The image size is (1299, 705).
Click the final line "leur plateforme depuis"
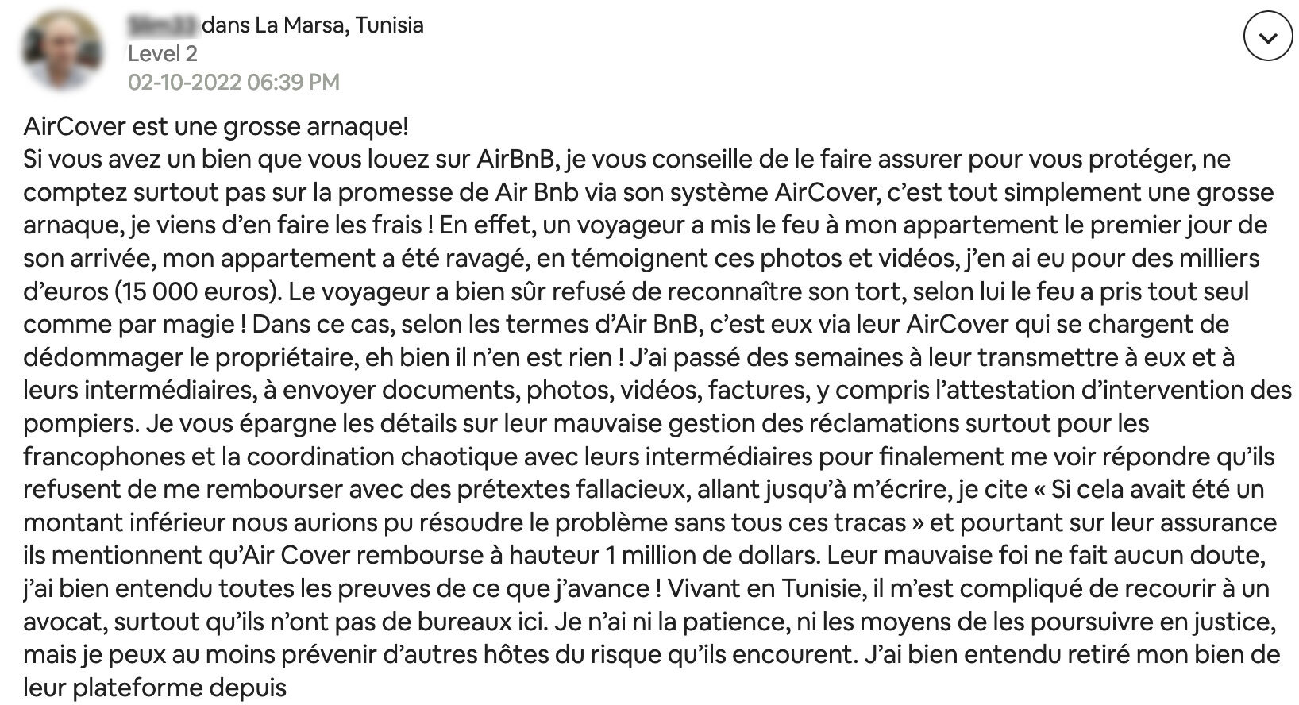click(x=155, y=687)
